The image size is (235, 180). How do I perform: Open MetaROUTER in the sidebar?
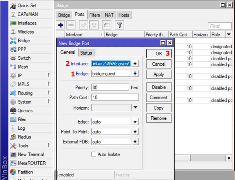click(x=31, y=163)
